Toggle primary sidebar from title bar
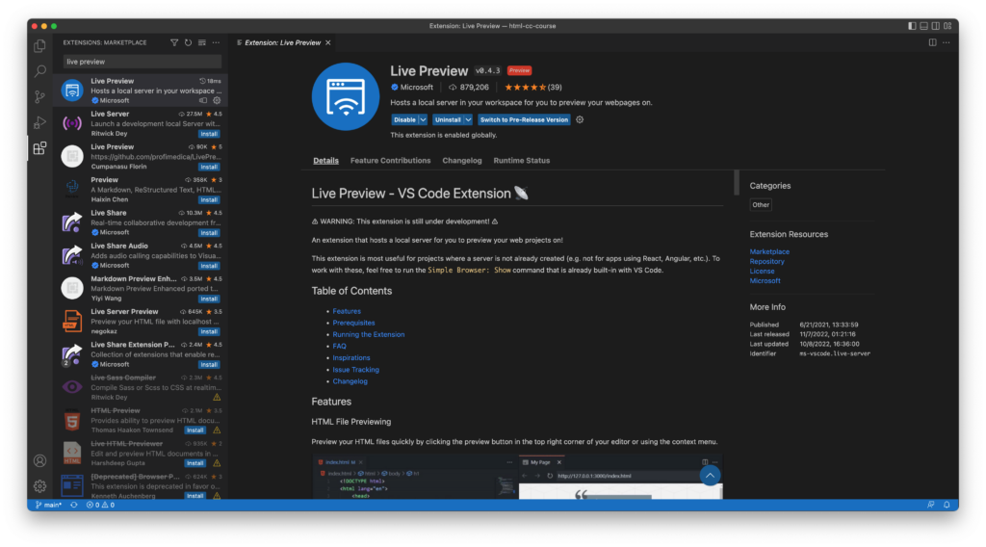The height and width of the screenshot is (547, 986). tap(912, 26)
